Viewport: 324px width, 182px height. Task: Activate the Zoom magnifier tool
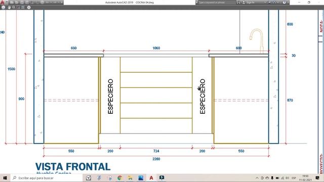pyautogui.click(x=14, y=8)
